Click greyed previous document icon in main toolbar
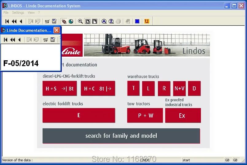The height and width of the screenshot is (165, 247). (30, 21)
